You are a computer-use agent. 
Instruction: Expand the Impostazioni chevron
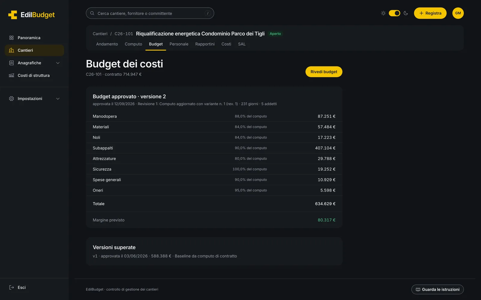tap(58, 99)
